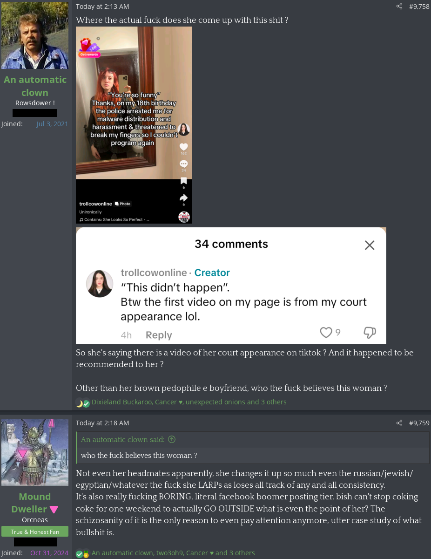Open An automatic clown's avatar image
The height and width of the screenshot is (559, 431).
[35, 35]
